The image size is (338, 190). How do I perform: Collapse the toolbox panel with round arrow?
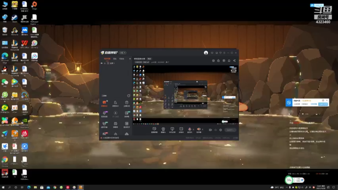[129, 96]
